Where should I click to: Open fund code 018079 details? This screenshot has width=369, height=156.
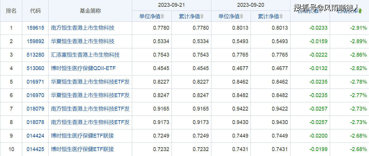35,109
